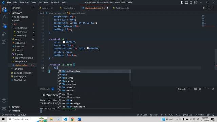Click master branch in status bar
Screen dimensions: 217x122
[x=7, y=115]
